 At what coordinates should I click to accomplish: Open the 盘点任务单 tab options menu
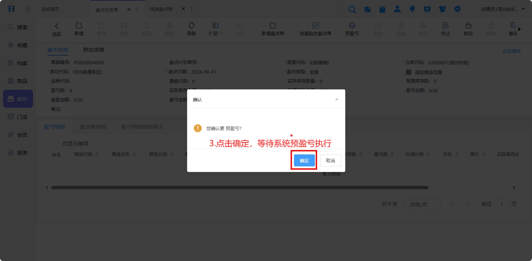click(x=137, y=9)
